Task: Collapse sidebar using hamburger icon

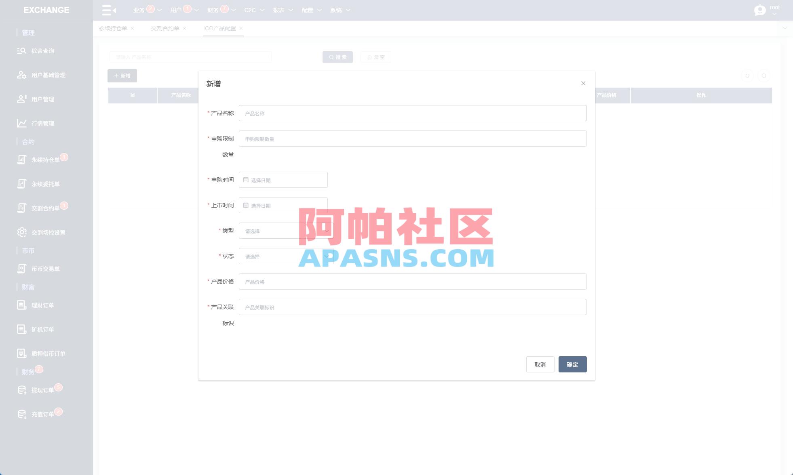Action: tap(106, 10)
